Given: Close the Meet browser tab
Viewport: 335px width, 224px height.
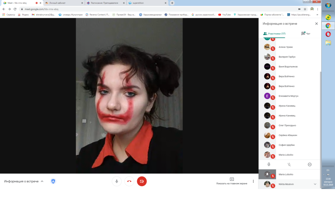Looking at the screenshot, I should pyautogui.click(x=40, y=3).
